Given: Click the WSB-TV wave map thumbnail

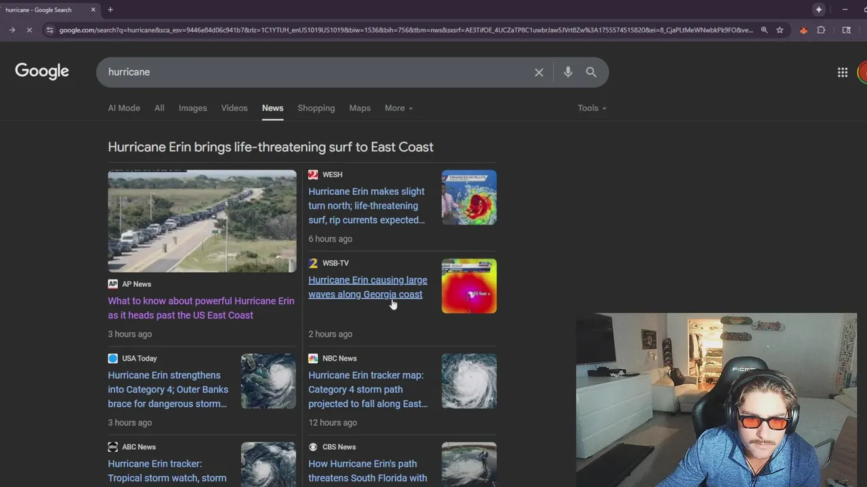Looking at the screenshot, I should tap(469, 285).
